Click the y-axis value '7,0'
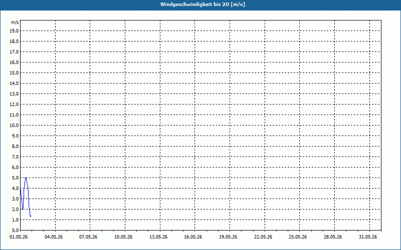Screen dimensions: 401x250 coord(15,157)
